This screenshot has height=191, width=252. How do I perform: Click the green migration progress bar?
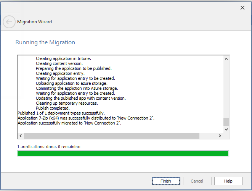pyautogui.click(x=123, y=154)
